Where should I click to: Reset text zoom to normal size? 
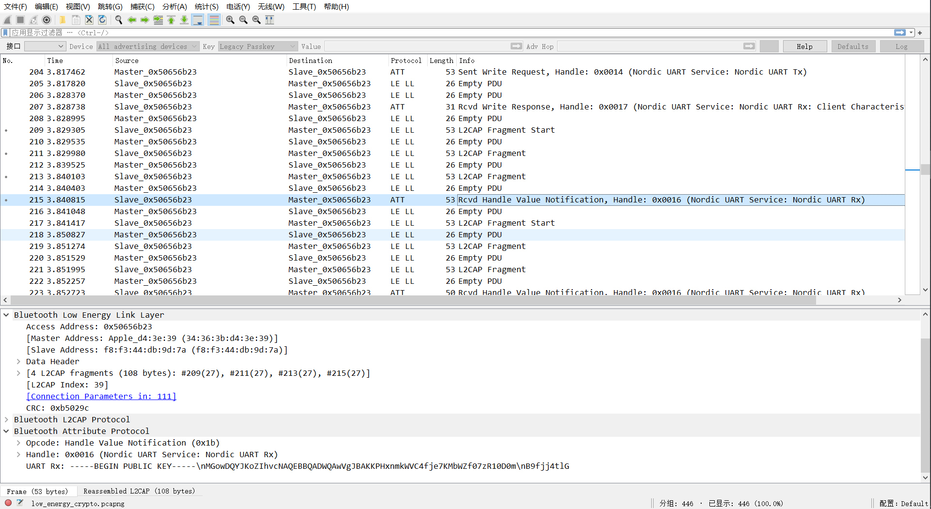pos(257,20)
